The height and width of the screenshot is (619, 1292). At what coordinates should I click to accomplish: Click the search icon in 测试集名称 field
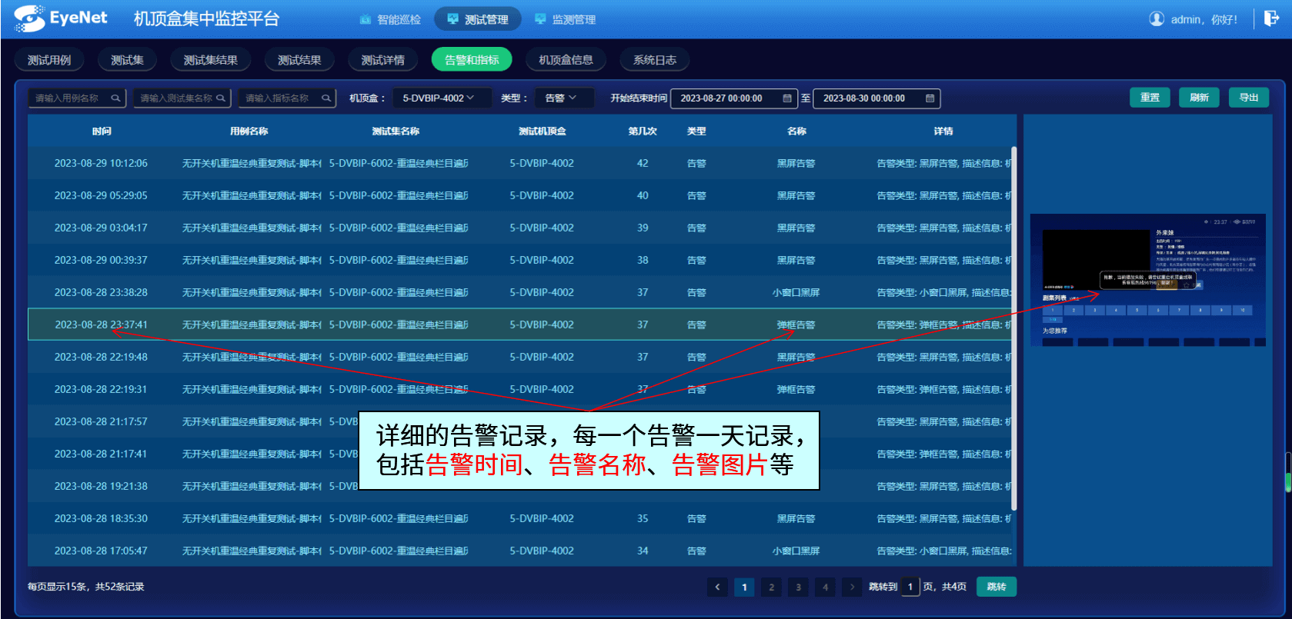pos(221,98)
